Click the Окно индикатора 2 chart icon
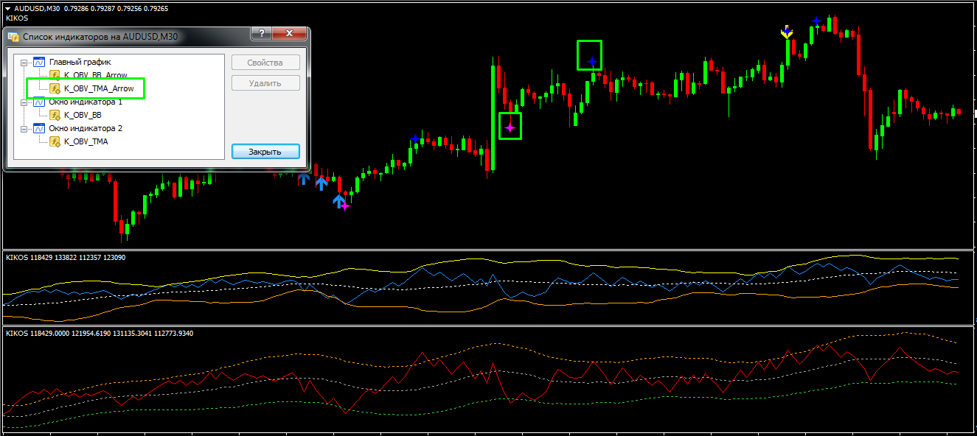Screen dimensions: 977x436 click(x=39, y=129)
